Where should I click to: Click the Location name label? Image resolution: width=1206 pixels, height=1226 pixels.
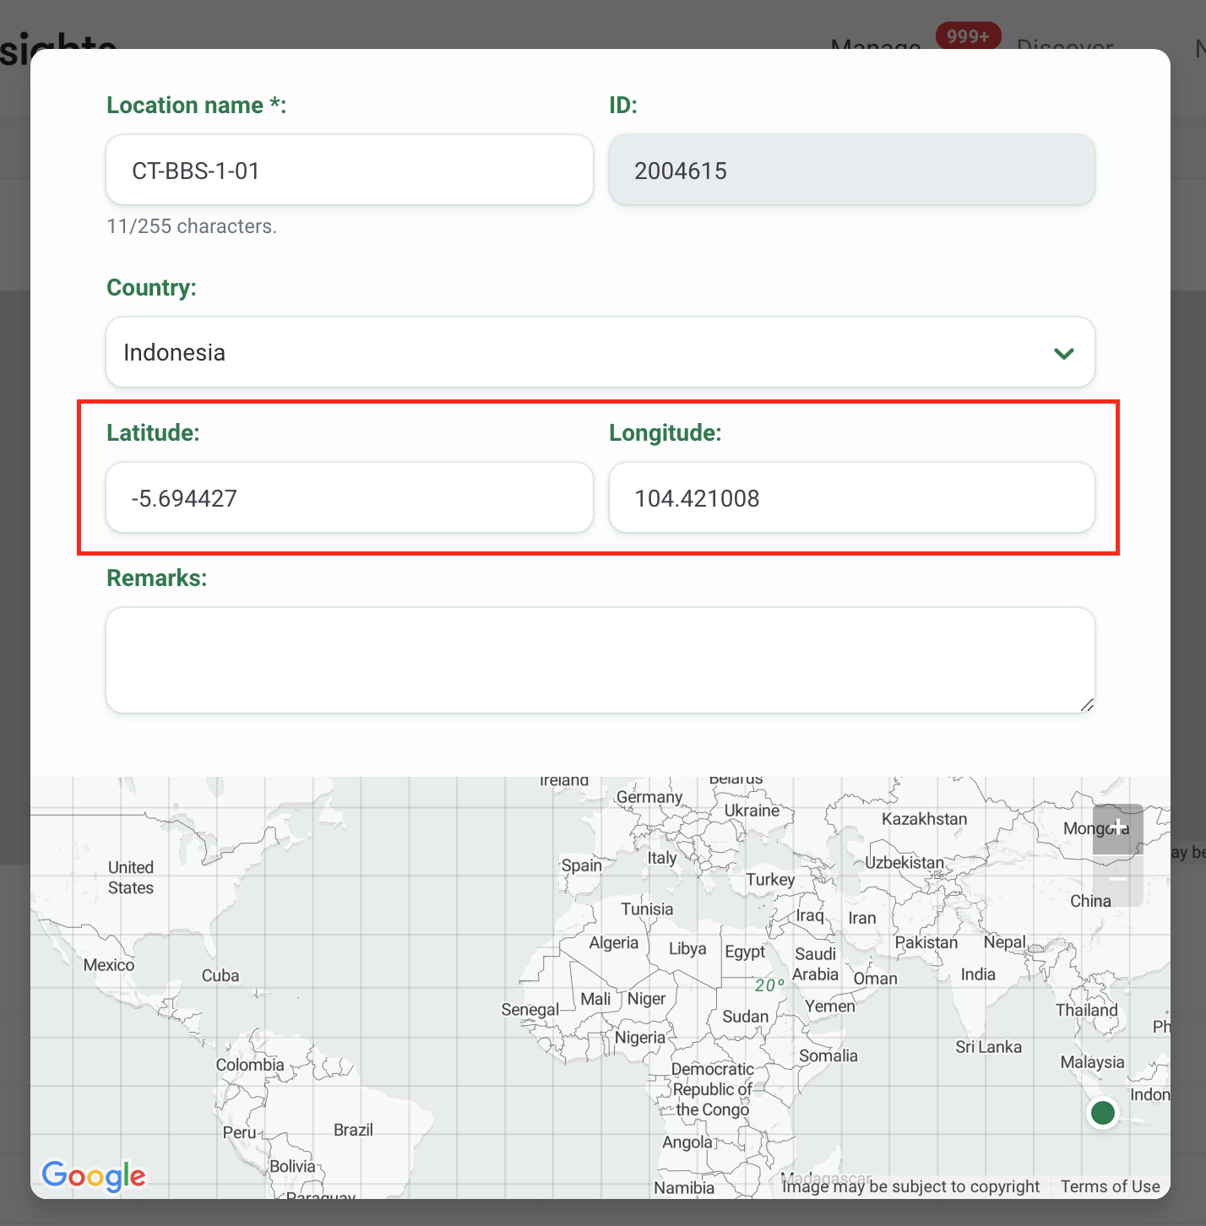(x=196, y=106)
